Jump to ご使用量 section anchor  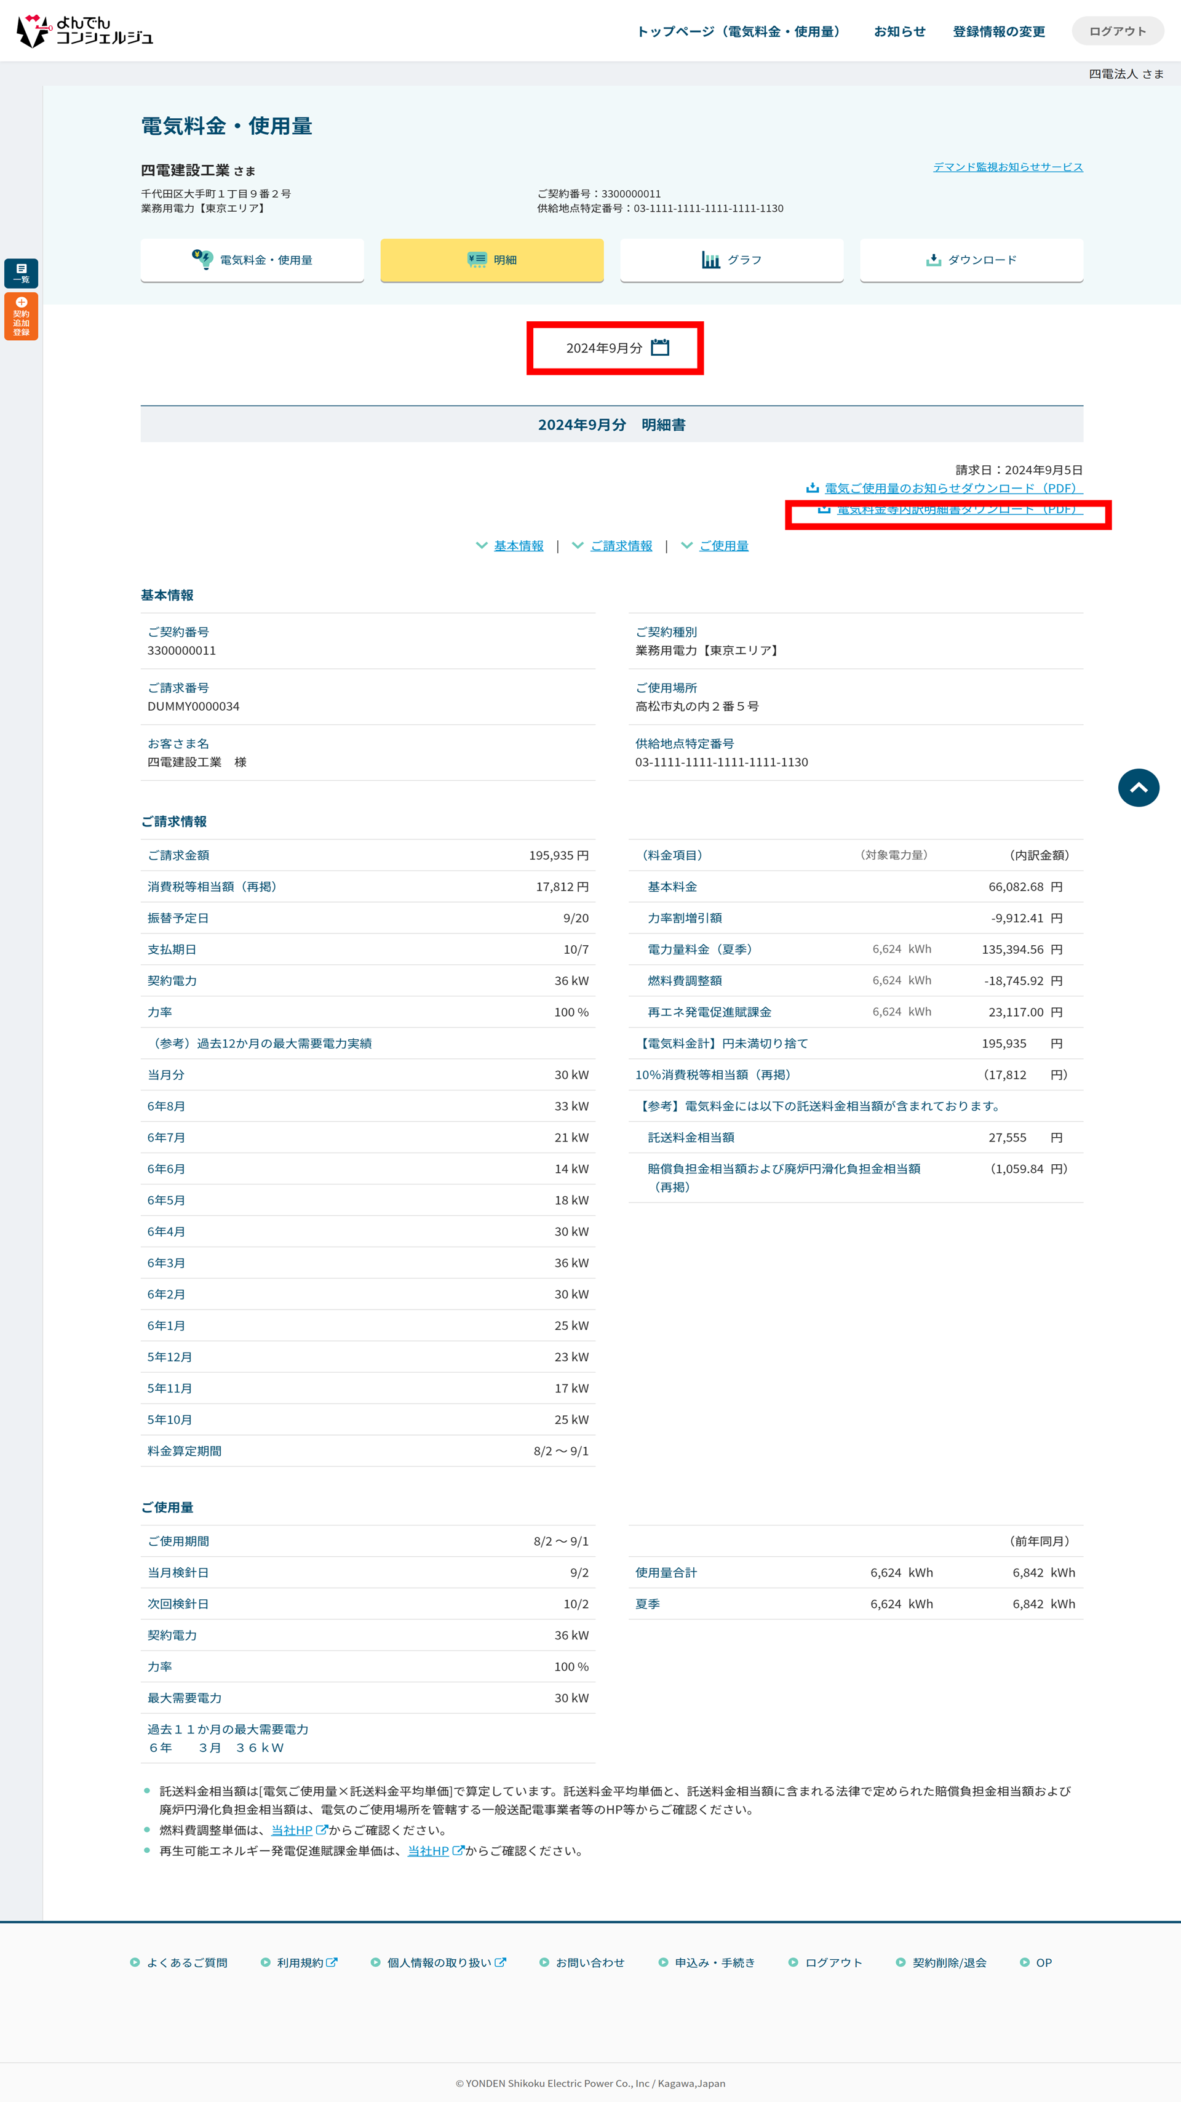[723, 546]
